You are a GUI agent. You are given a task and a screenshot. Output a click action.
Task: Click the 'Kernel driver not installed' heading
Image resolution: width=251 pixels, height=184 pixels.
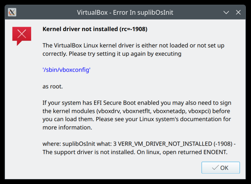click(80, 29)
